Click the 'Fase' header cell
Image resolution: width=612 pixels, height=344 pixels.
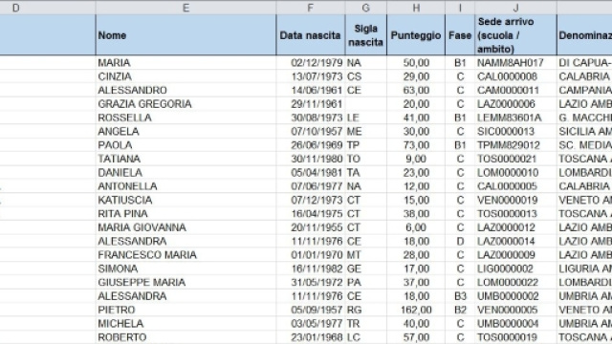coord(460,35)
